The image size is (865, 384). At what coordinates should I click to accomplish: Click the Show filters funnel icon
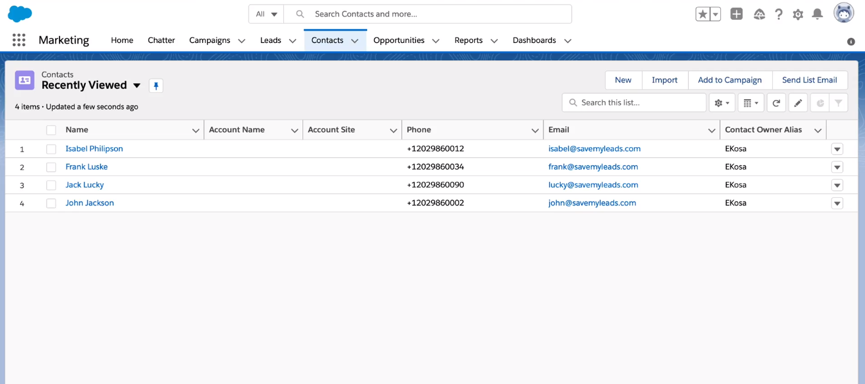pyautogui.click(x=838, y=103)
